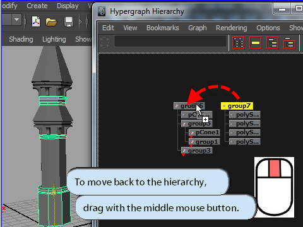Click Hypergraph frame hierarchy toolbar icon
This screenshot has width=303, height=227.
coord(272,43)
